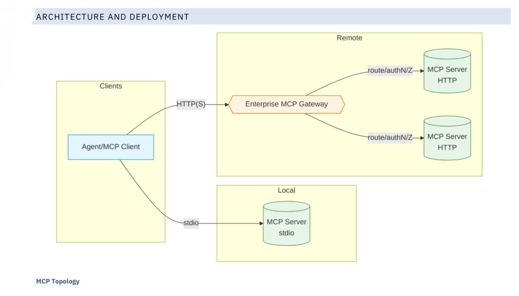Click the HTTP(S) connector label

tap(191, 104)
